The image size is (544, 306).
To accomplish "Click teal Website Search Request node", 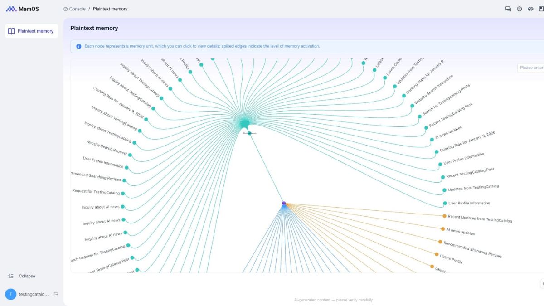I will 130,155.
